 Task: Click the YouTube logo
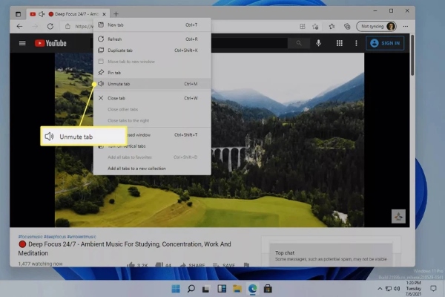click(51, 44)
